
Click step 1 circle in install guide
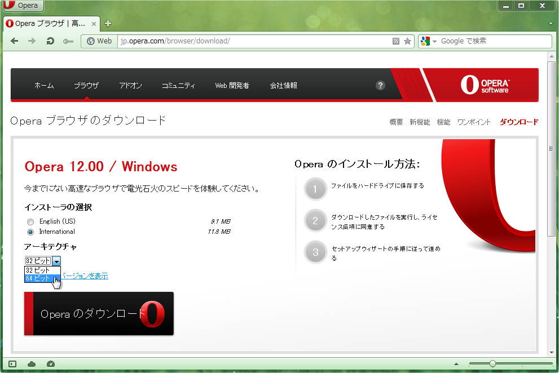[315, 189]
